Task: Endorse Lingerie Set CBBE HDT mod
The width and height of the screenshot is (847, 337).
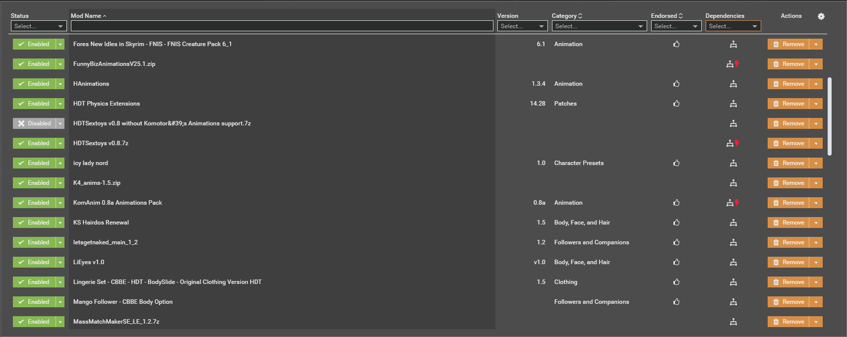Action: 676,282
